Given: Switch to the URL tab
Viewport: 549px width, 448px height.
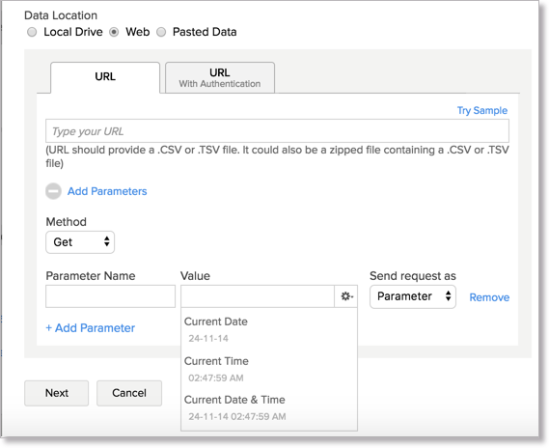Looking at the screenshot, I should click(x=105, y=77).
